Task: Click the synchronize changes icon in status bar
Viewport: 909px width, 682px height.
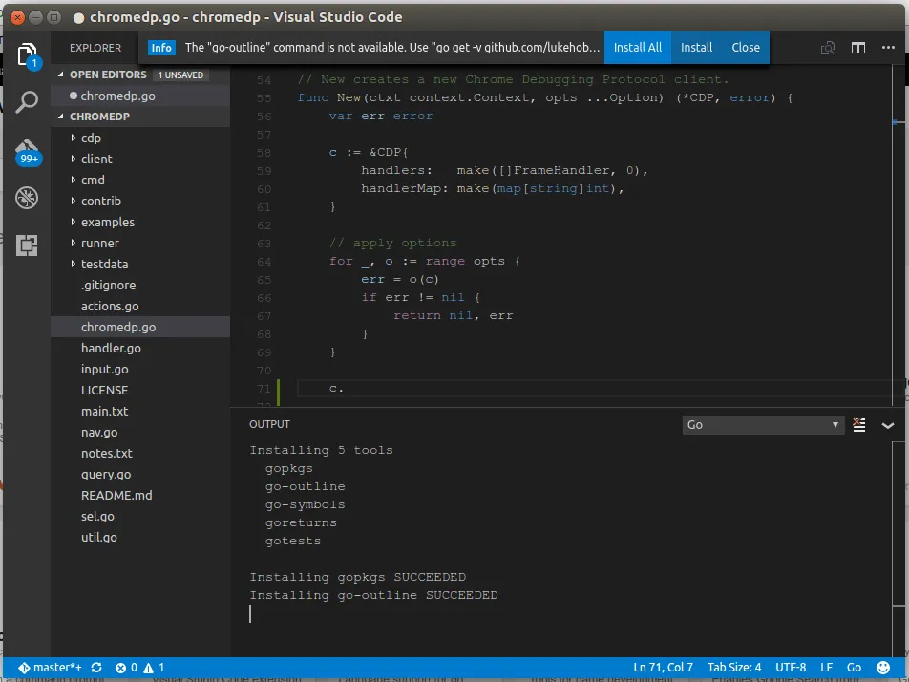Action: (95, 668)
